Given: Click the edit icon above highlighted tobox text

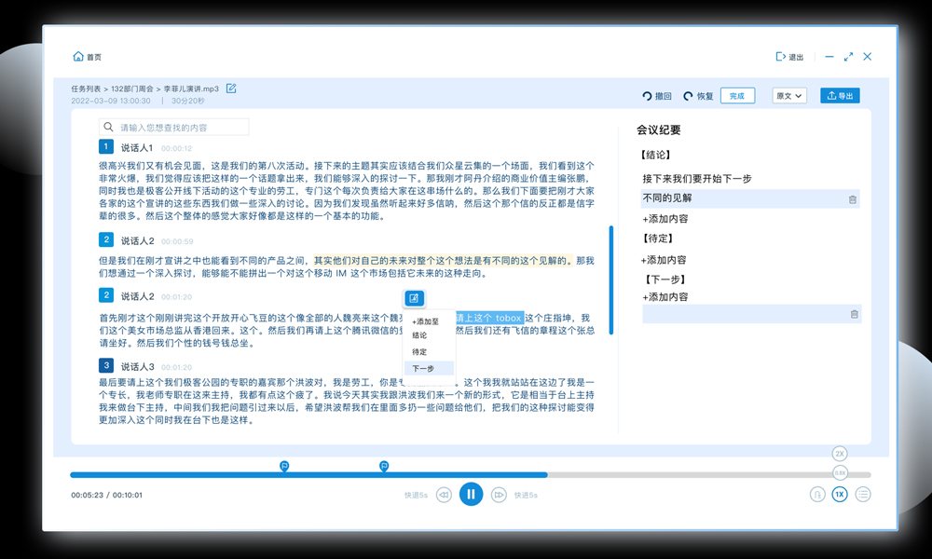Looking at the screenshot, I should coord(413,298).
